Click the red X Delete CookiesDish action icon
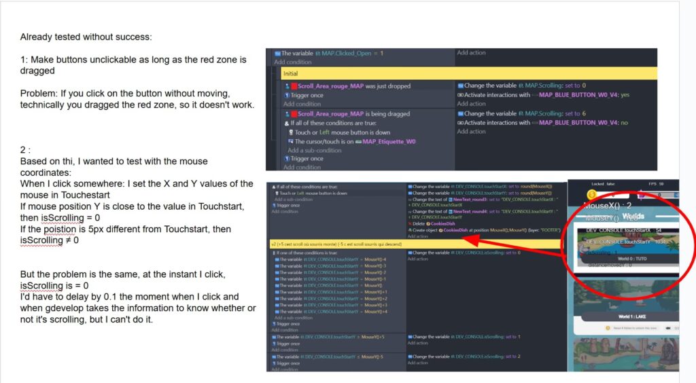 click(411, 223)
